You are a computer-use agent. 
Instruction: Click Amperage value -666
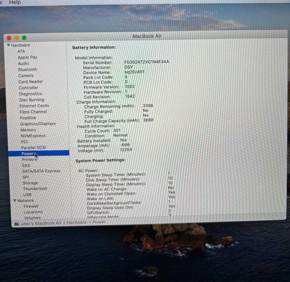pyautogui.click(x=124, y=145)
